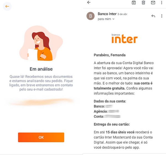The width and height of the screenshot is (166, 155).
Task: Click the banco inter logo image
Action: (124, 39)
